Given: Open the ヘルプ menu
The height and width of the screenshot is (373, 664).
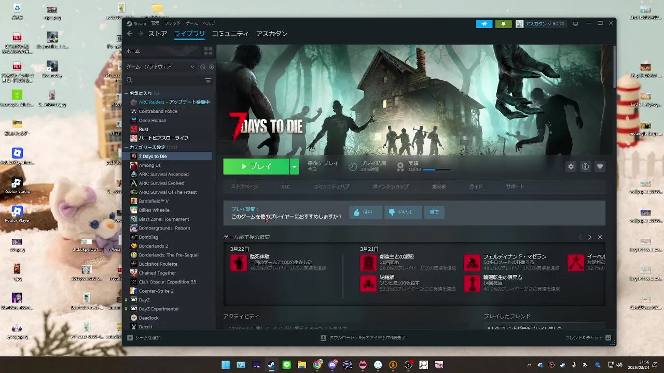Looking at the screenshot, I should (209, 24).
